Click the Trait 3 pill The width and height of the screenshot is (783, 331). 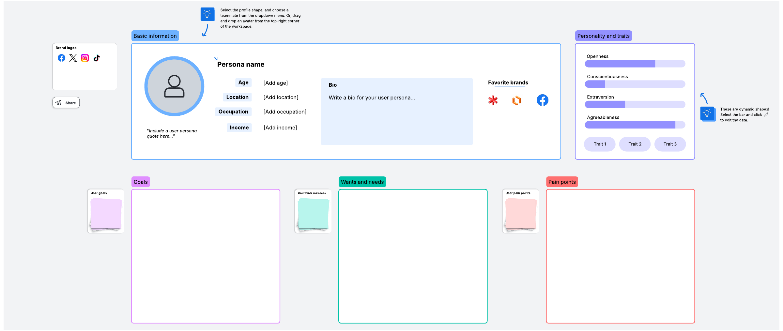670,144
